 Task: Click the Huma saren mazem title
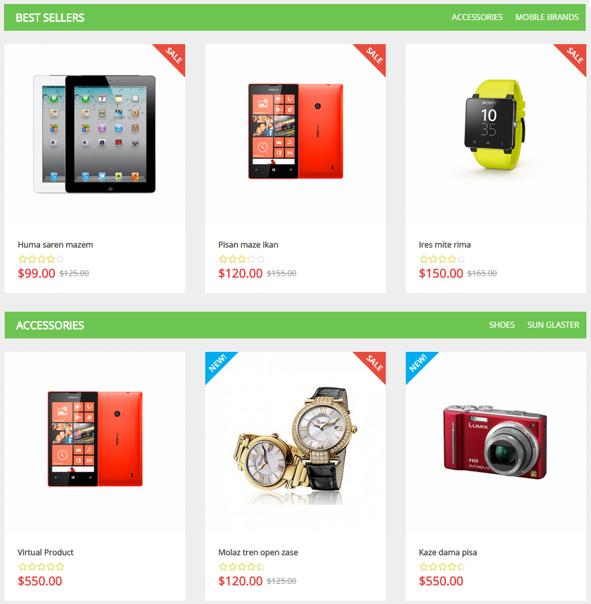[55, 245]
